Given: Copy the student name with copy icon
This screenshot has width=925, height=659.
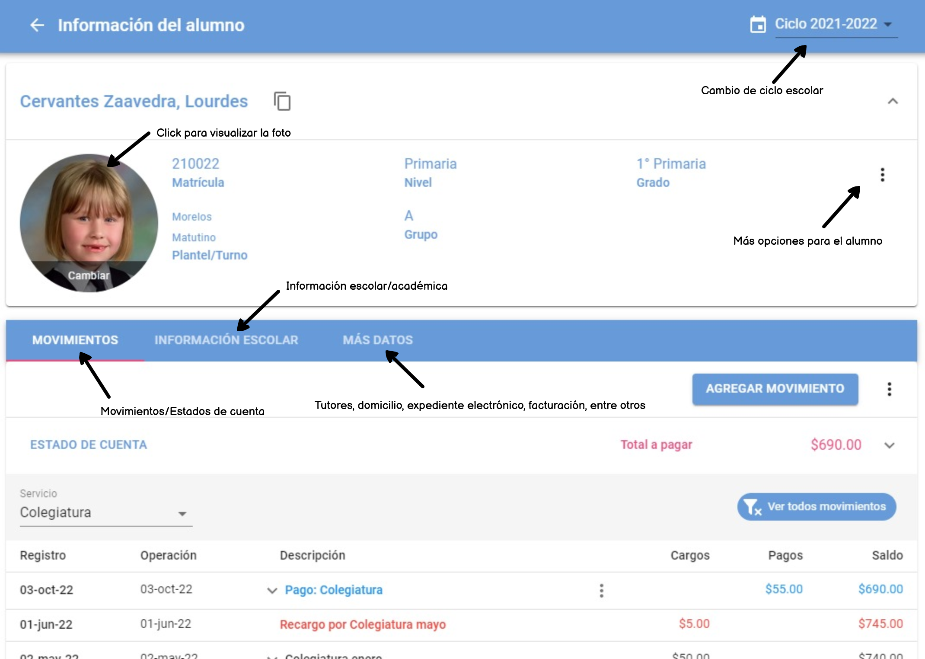Looking at the screenshot, I should (x=282, y=102).
